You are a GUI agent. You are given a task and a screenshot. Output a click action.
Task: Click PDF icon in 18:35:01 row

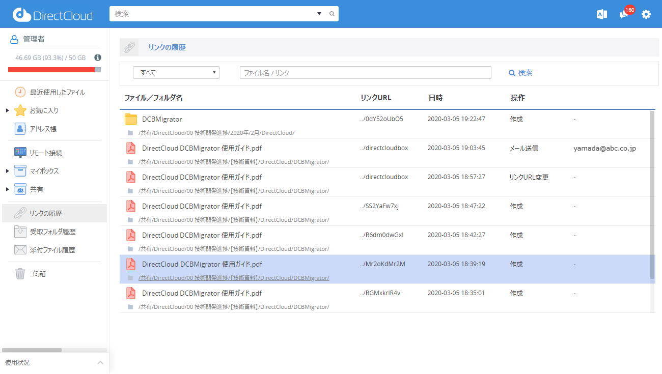coord(131,293)
